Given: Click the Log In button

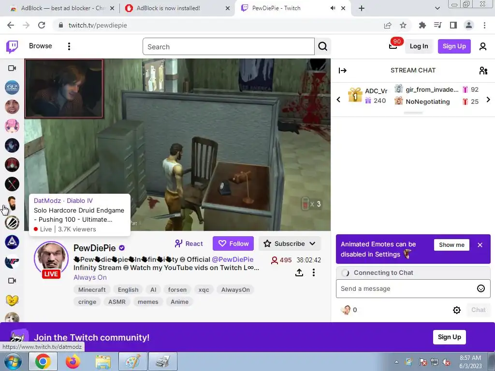Looking at the screenshot, I should pyautogui.click(x=419, y=46).
